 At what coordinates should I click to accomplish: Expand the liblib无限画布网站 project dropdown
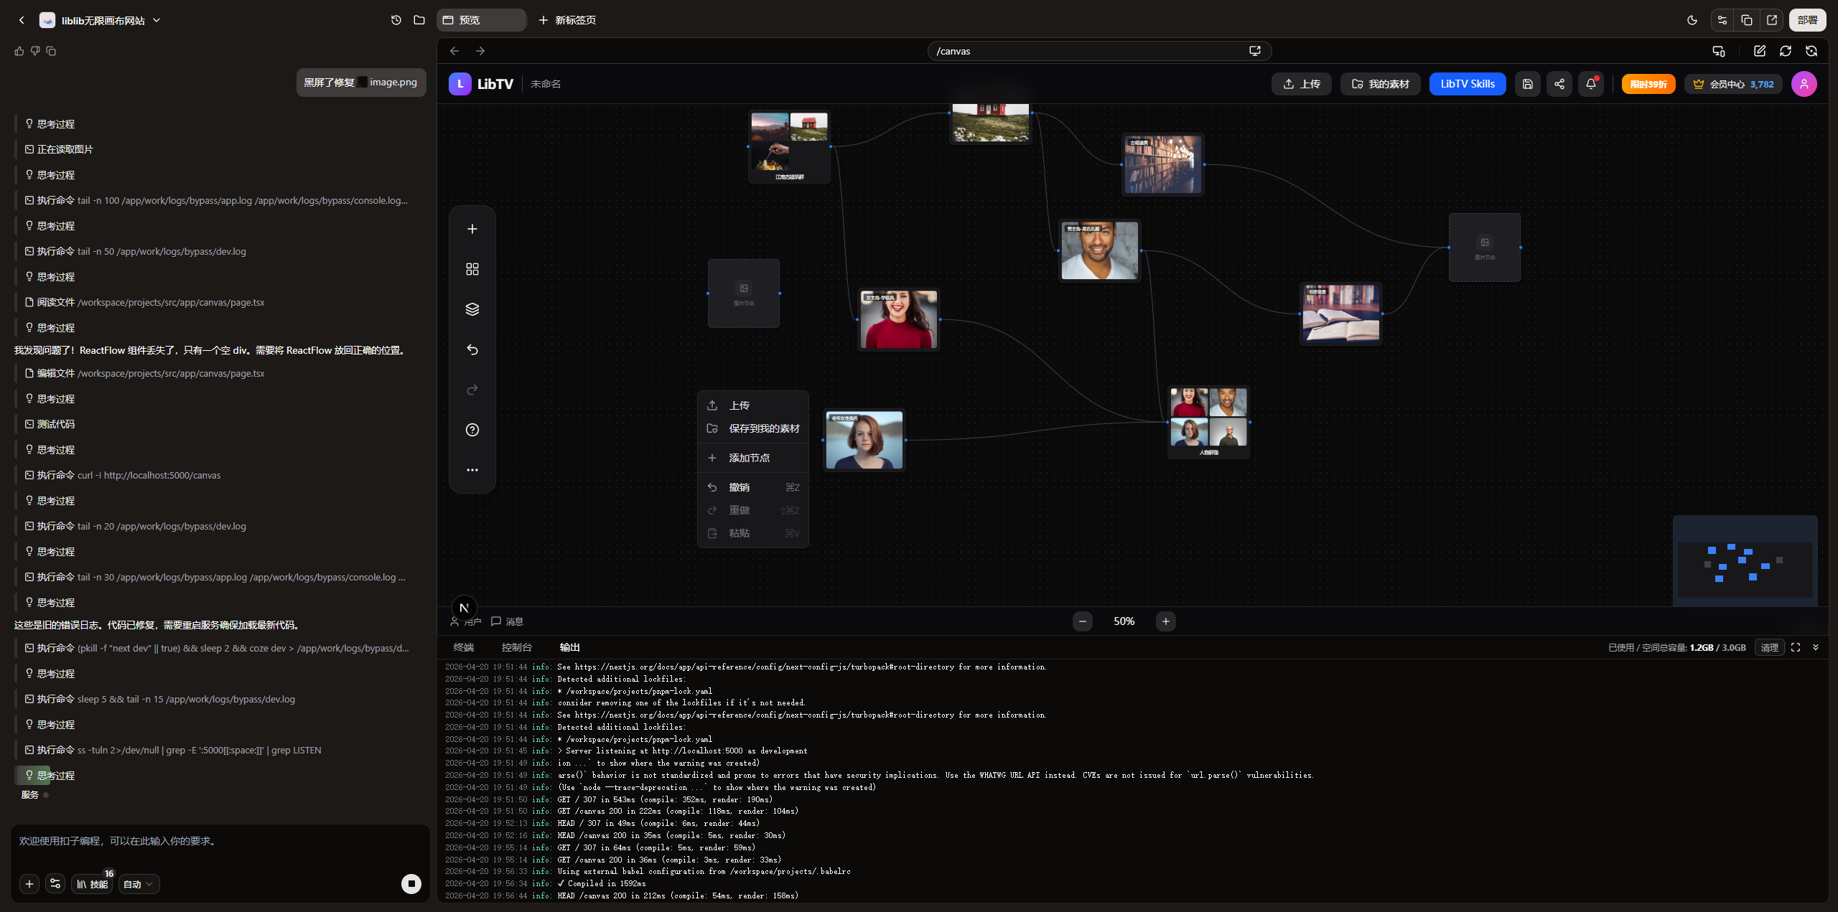coord(157,20)
